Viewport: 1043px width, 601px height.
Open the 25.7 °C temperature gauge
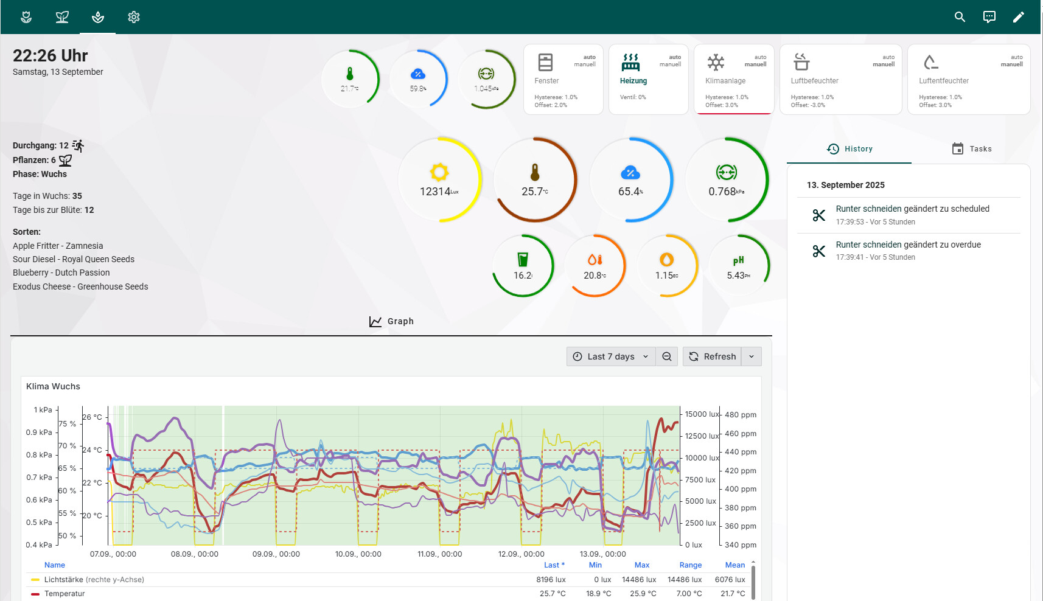[x=535, y=179]
